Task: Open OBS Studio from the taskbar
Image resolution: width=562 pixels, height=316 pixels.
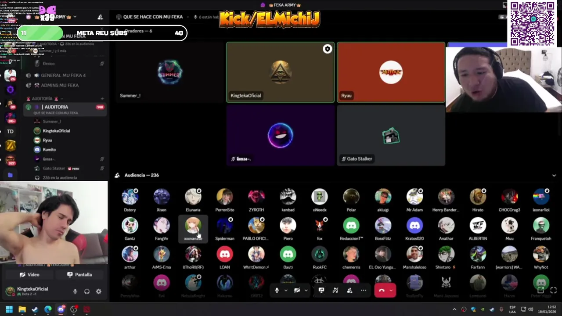Action: (74, 309)
